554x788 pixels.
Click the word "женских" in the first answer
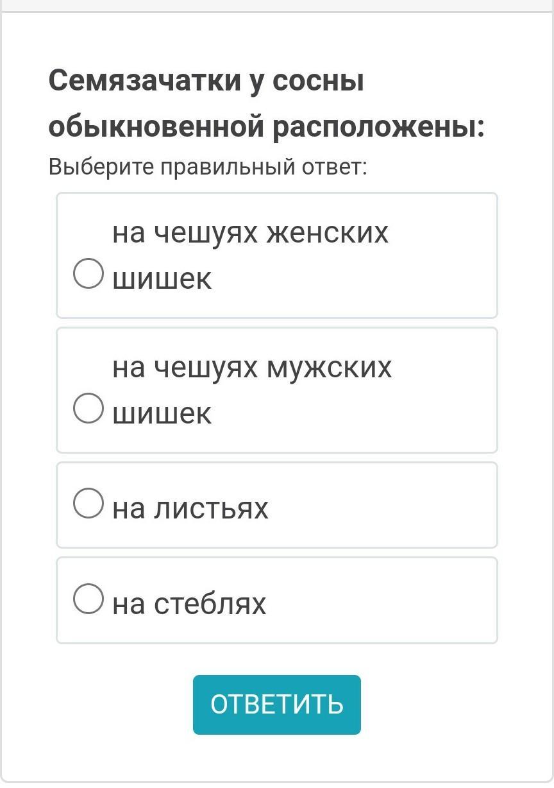pos(327,233)
